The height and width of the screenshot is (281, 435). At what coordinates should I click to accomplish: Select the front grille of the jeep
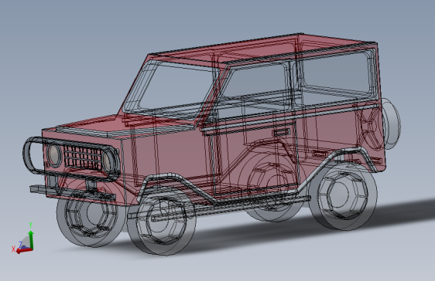point(82,158)
